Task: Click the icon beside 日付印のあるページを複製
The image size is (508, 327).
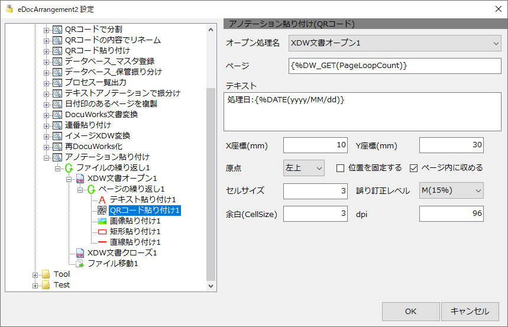Action: [x=57, y=104]
